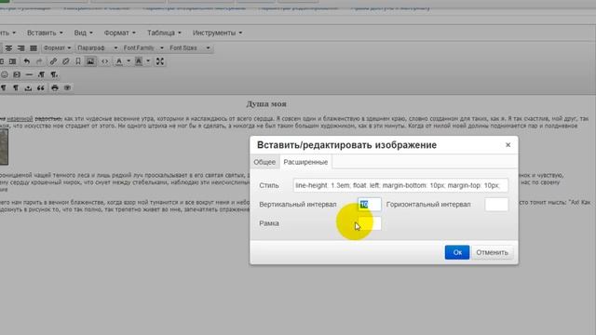Click the justify text icon
The image size is (596, 335).
34,47
